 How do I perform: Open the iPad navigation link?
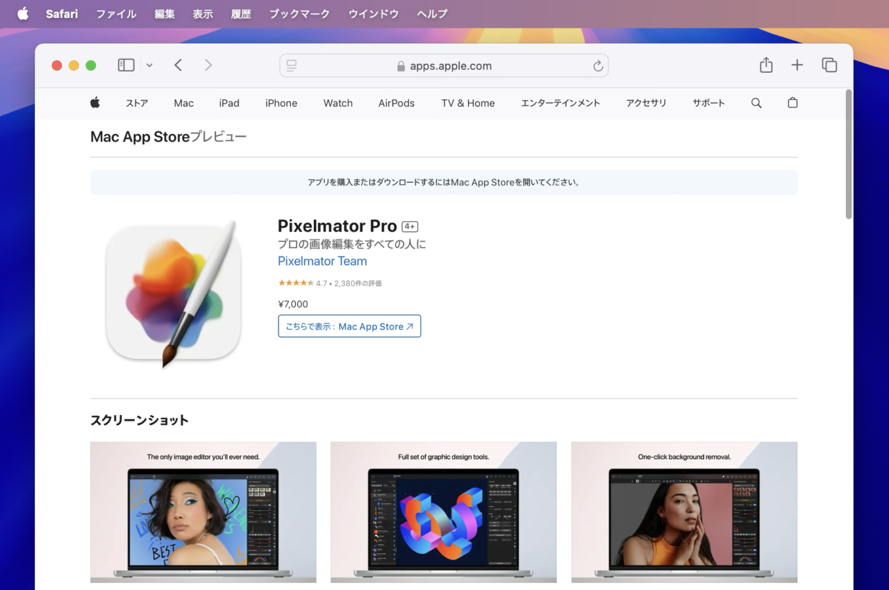tap(229, 103)
